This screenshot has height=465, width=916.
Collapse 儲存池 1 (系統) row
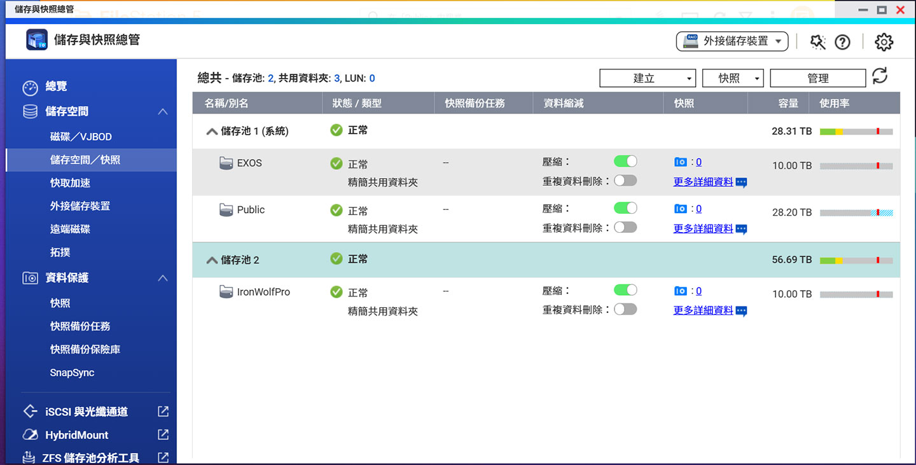[x=212, y=131]
